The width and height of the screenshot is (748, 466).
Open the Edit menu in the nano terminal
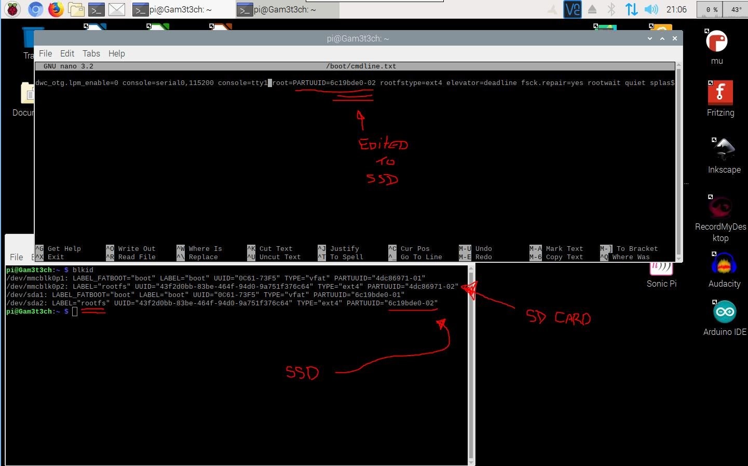[67, 53]
